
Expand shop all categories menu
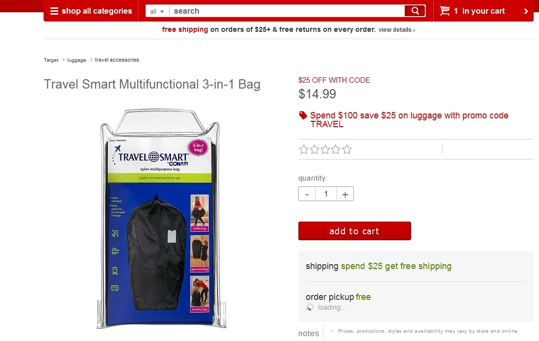[x=91, y=11]
